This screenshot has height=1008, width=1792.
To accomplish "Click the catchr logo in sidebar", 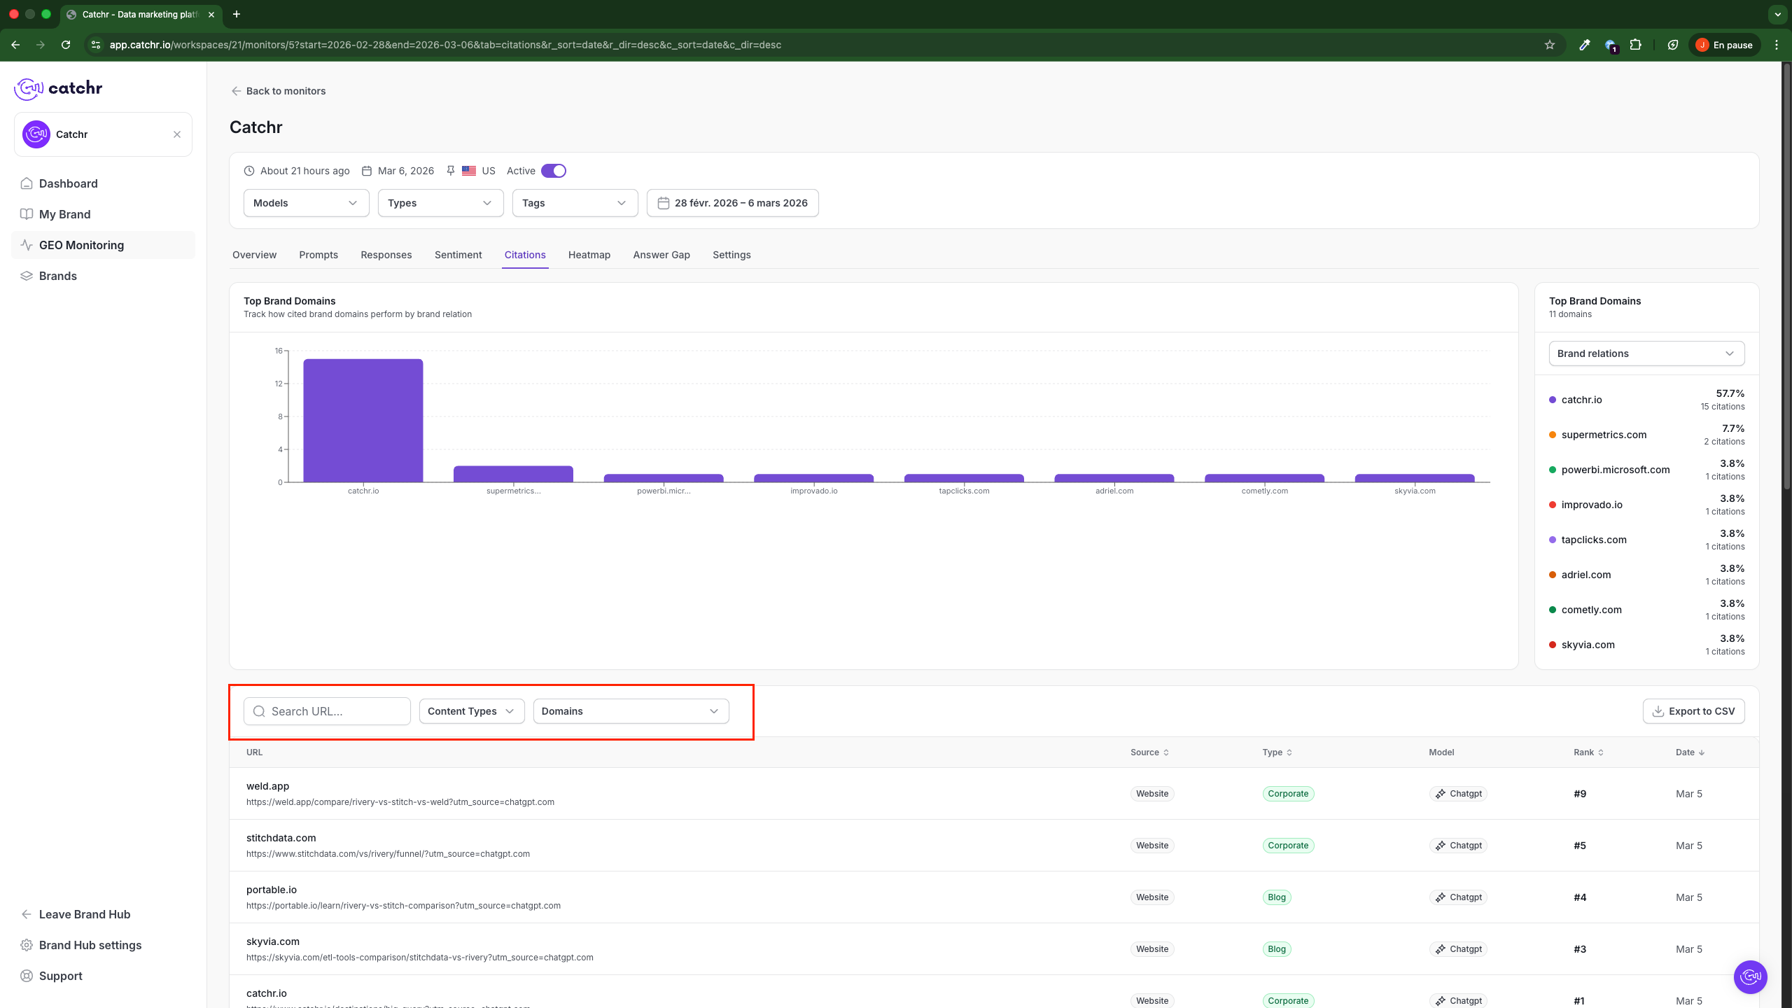I will [x=59, y=88].
